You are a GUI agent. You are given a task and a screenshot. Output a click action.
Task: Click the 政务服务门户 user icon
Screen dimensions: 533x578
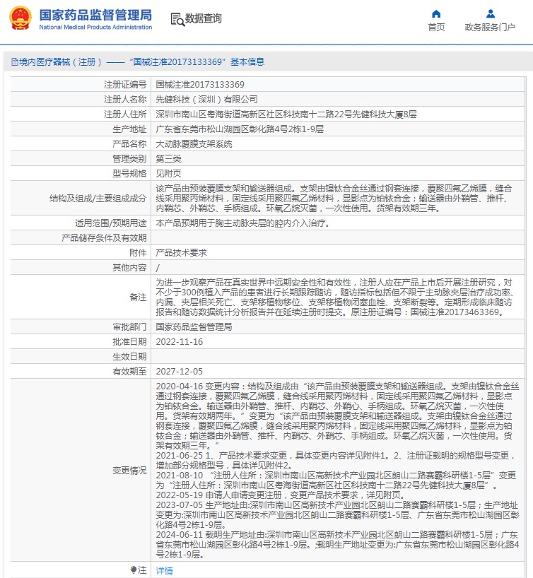tap(490, 14)
